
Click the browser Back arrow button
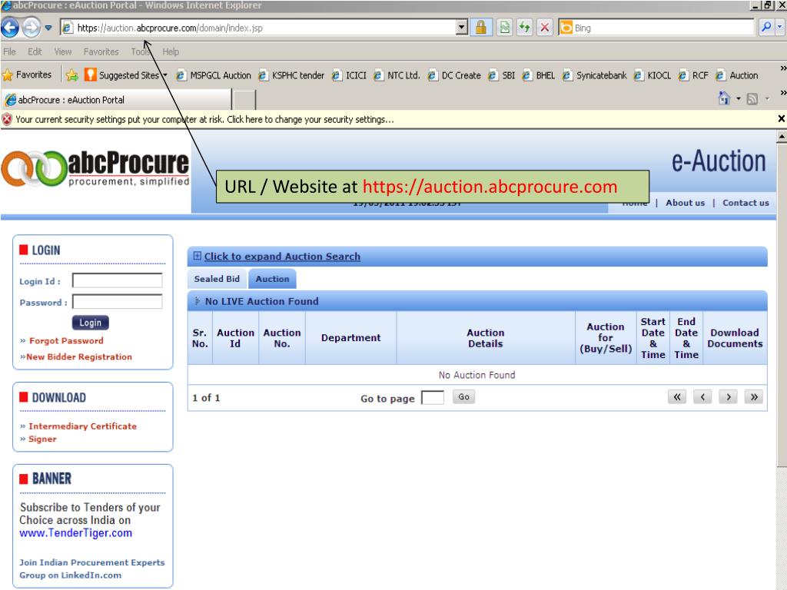[x=10, y=28]
